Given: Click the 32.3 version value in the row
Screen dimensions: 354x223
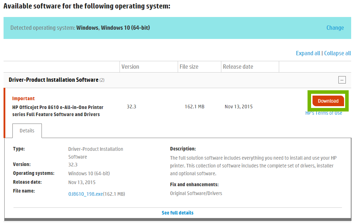Looking at the screenshot, I should 131,107.
